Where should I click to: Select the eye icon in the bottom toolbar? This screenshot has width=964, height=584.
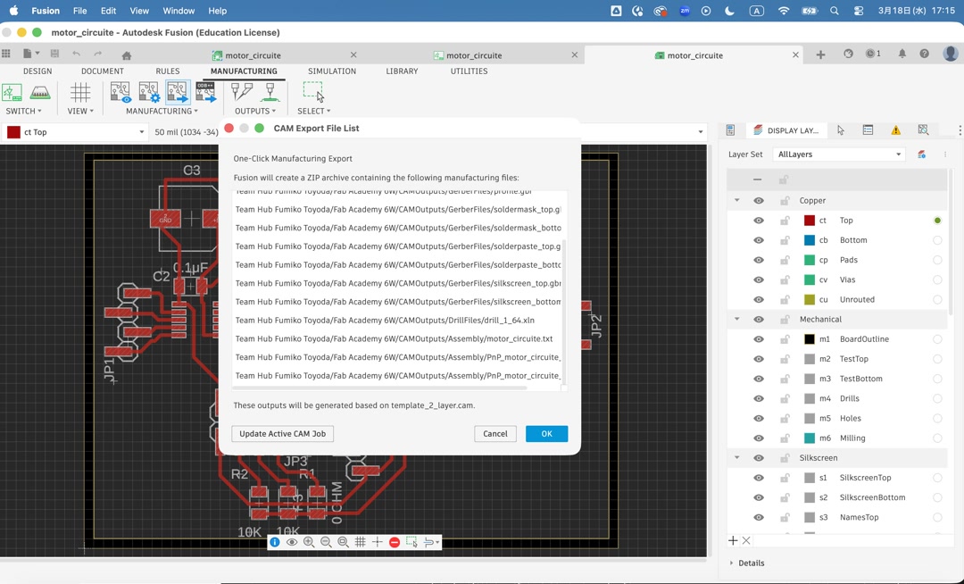pyautogui.click(x=292, y=542)
